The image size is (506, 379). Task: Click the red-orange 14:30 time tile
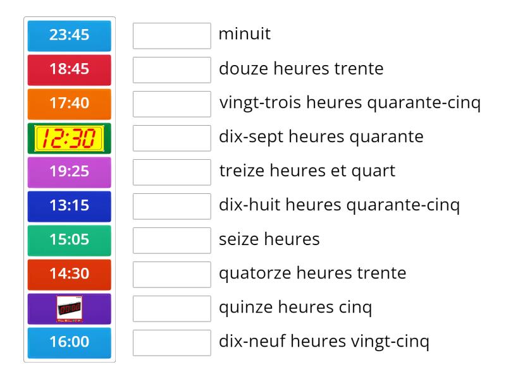70,274
